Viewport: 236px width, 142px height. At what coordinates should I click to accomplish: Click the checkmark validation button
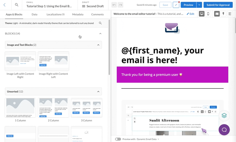coord(176,5)
